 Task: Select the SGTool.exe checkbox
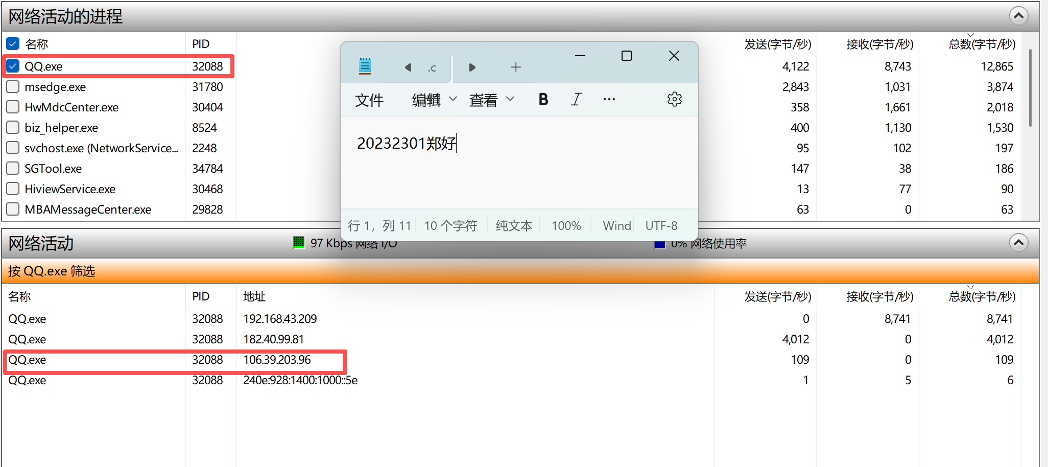point(13,168)
